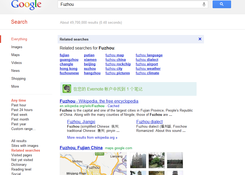The height and width of the screenshot is (175, 245).
Task: Select Visited pages filter
Action: (22, 155)
